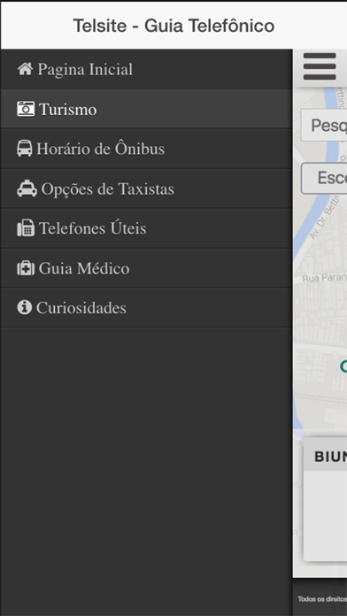Click the info icon beside Curiosidades
The width and height of the screenshot is (347, 616).
(x=24, y=307)
